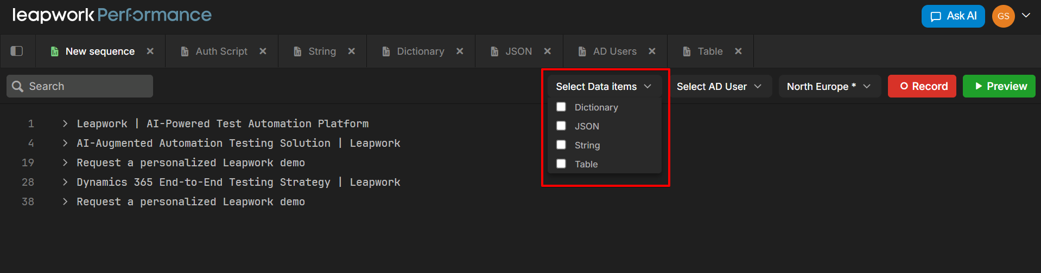Check the Dictionary data item checkbox
Image resolution: width=1041 pixels, height=273 pixels.
(561, 107)
